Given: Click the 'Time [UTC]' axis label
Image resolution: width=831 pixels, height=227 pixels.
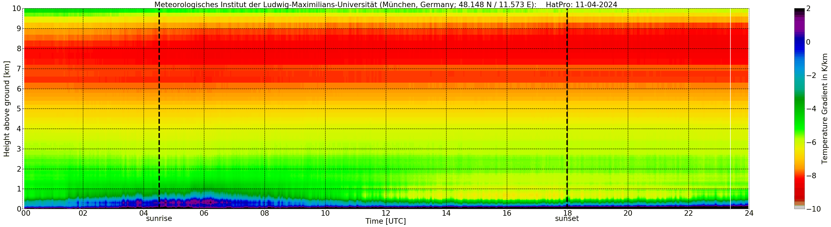Looking at the screenshot, I should click(x=386, y=221).
